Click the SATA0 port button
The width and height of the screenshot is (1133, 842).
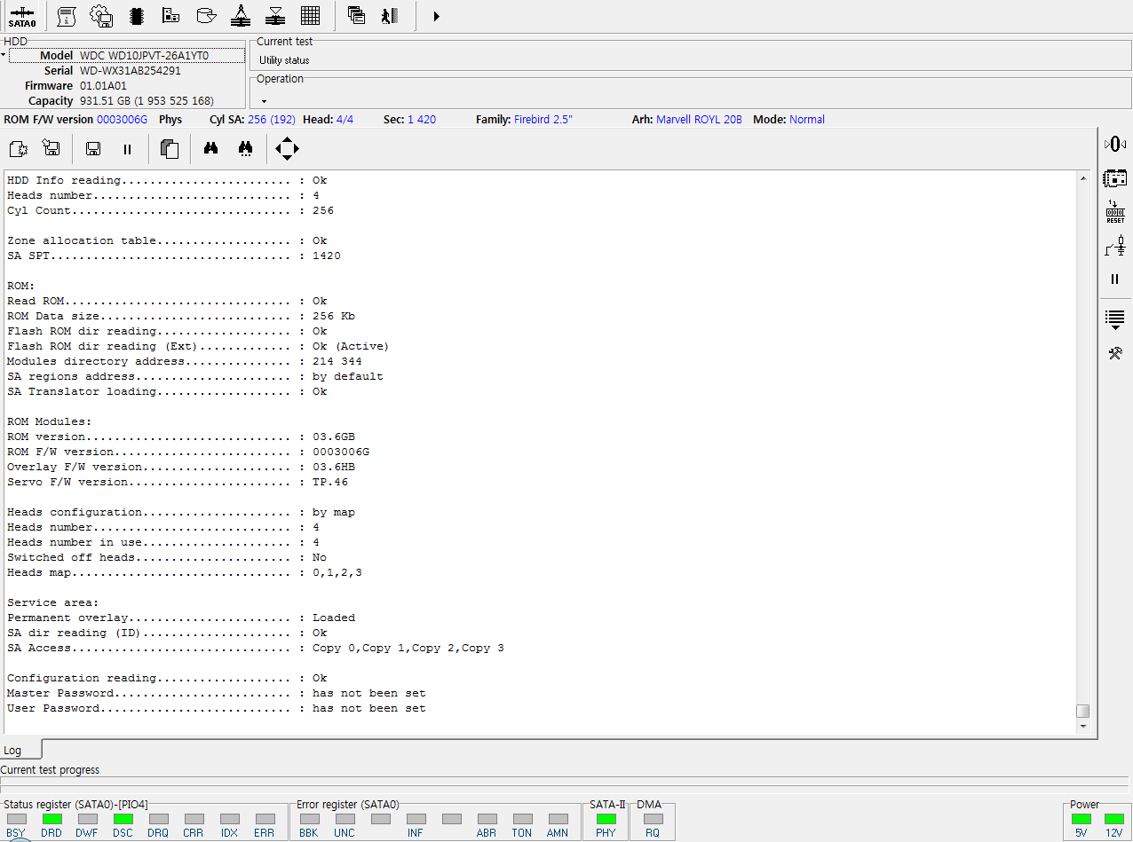tap(22, 16)
